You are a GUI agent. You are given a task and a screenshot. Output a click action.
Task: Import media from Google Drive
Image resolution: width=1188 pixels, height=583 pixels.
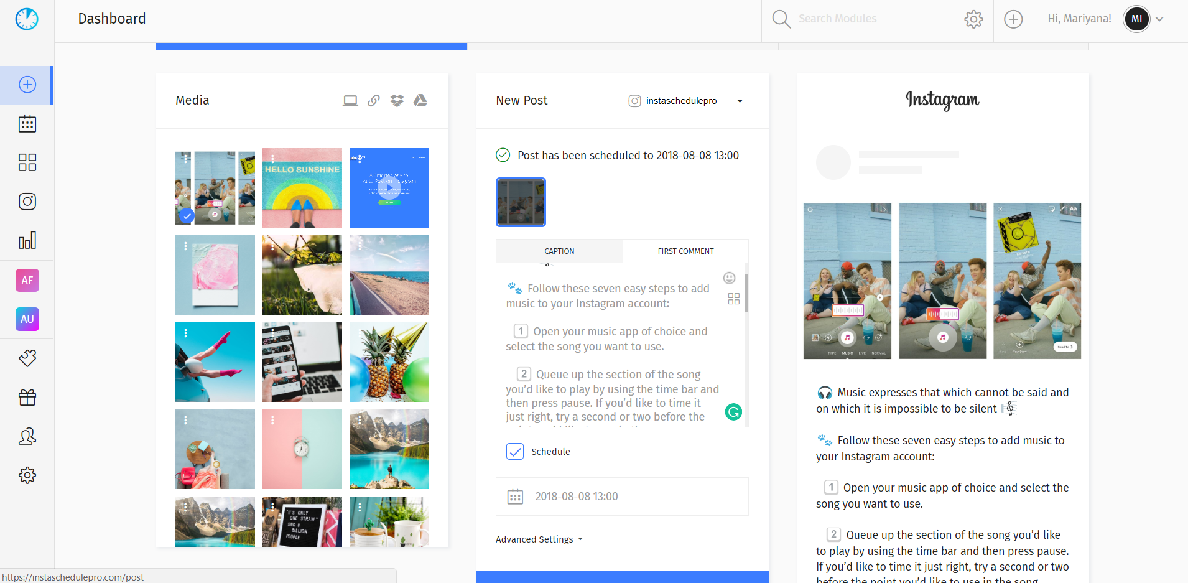tap(421, 100)
